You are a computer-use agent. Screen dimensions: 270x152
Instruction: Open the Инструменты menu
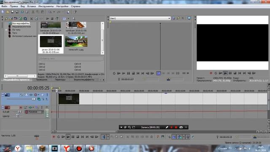[x=46, y=6]
